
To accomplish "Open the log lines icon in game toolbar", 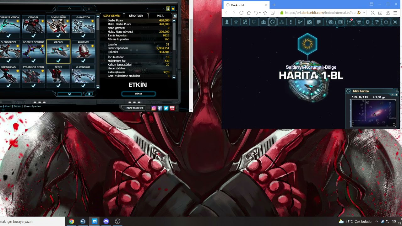I will tap(318, 22).
